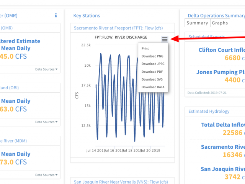Image resolution: width=245 pixels, height=184 pixels.
Task: Open the chart hamburger export menu
Action: (x=165, y=39)
